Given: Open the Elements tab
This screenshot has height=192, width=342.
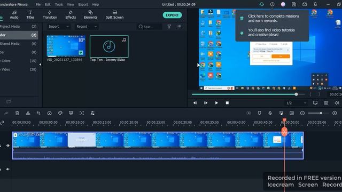Looking at the screenshot, I should pos(90,14).
